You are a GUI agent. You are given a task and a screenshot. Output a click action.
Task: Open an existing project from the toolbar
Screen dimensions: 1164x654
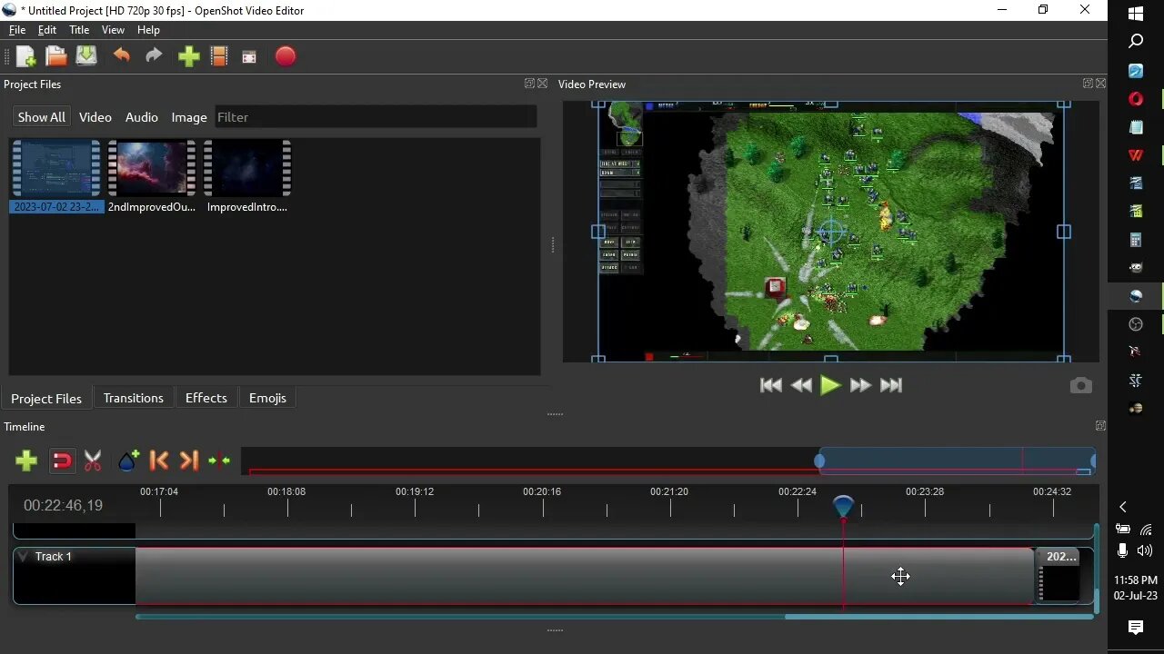[56, 56]
